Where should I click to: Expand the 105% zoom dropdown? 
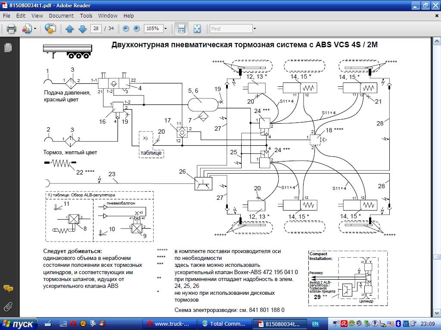click(165, 29)
